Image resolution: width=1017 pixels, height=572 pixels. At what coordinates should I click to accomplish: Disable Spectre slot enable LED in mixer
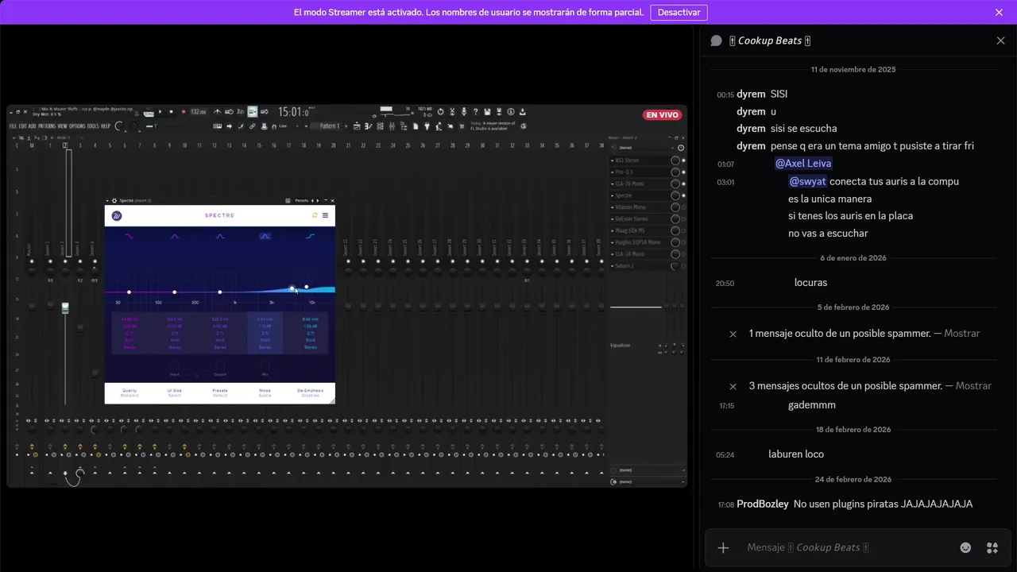(683, 195)
